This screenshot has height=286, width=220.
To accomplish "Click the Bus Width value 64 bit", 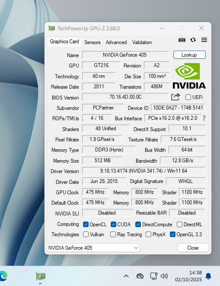I will click(187, 150).
